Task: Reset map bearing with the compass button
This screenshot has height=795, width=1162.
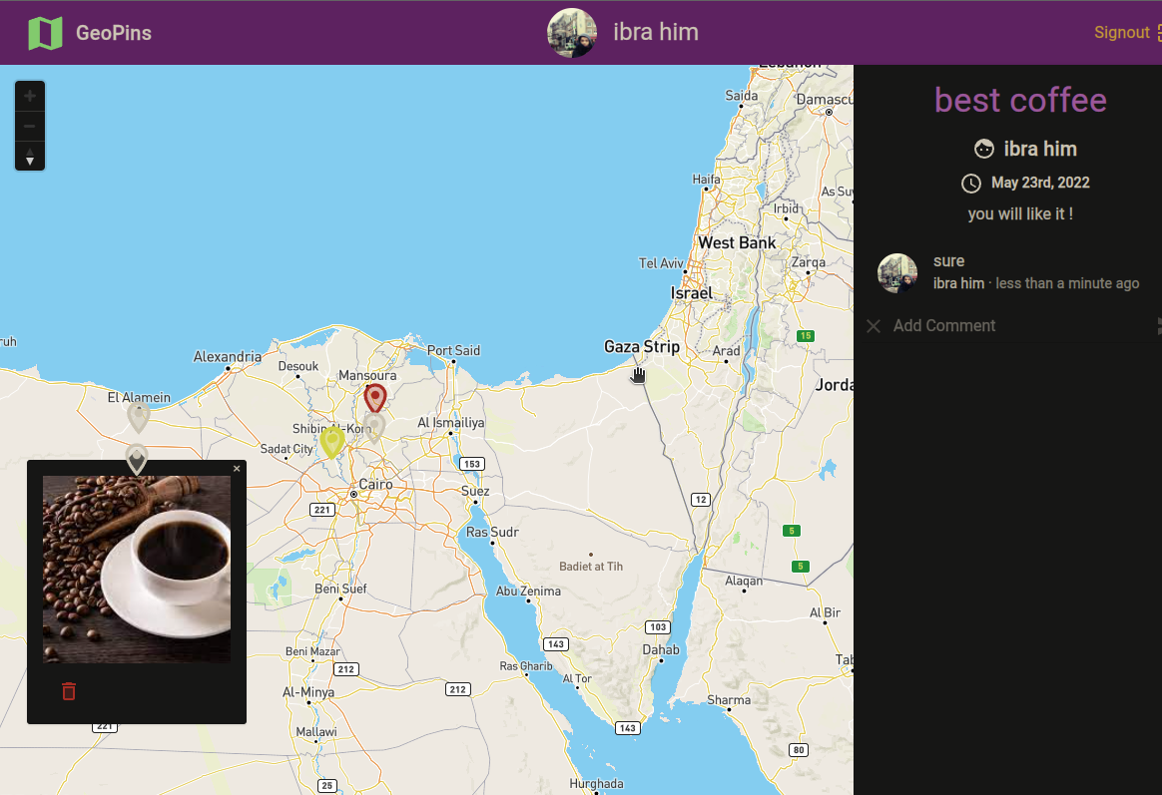Action: click(30, 156)
